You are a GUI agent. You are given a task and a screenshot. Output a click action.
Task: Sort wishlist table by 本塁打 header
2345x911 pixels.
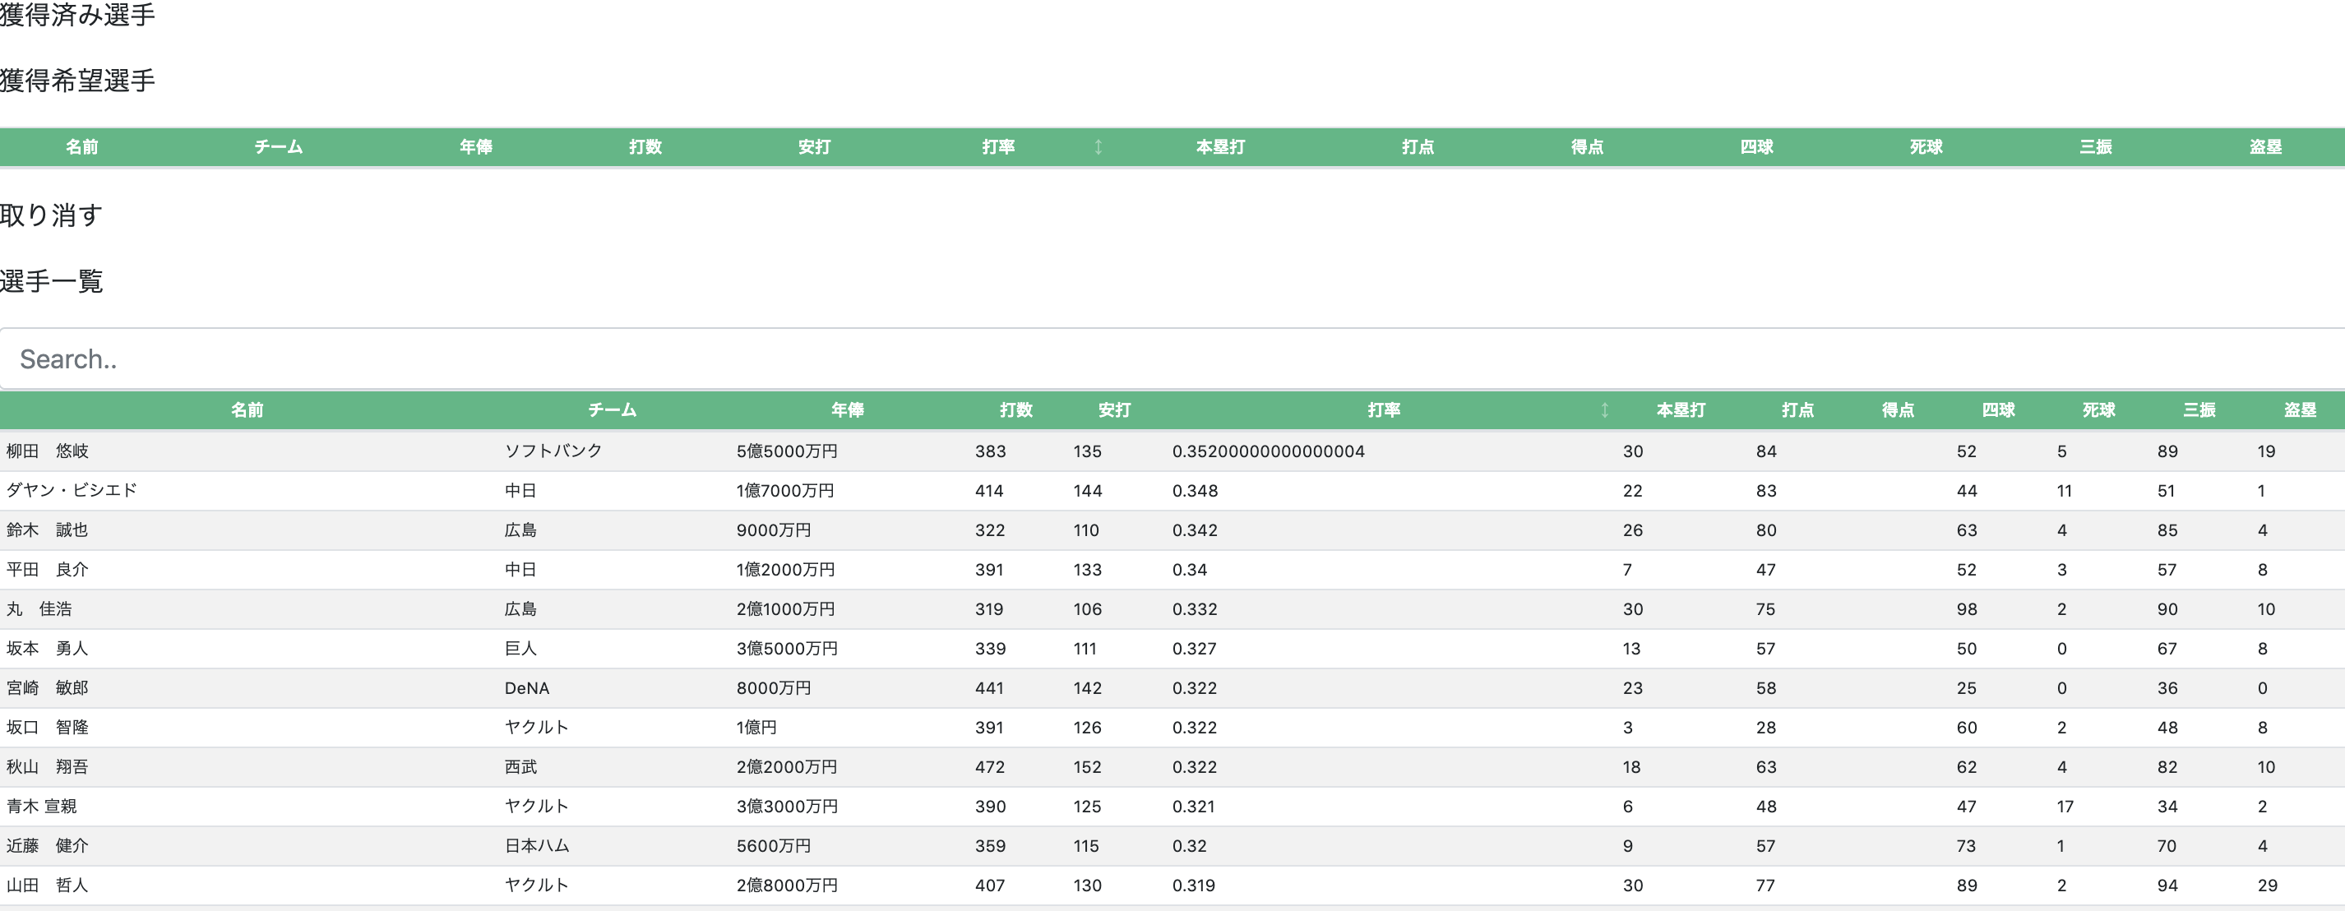(1221, 147)
